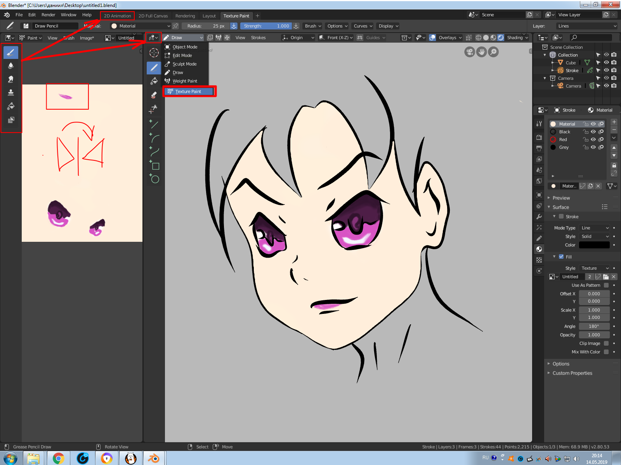Uncheck the Fill checkbox

point(561,257)
